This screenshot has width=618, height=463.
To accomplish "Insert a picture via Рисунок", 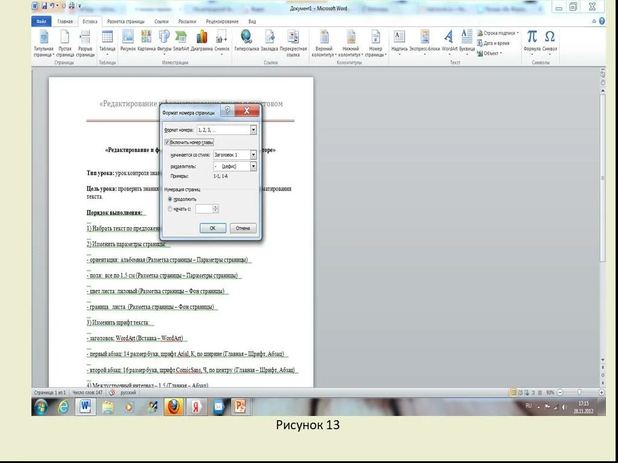I will coord(128,40).
